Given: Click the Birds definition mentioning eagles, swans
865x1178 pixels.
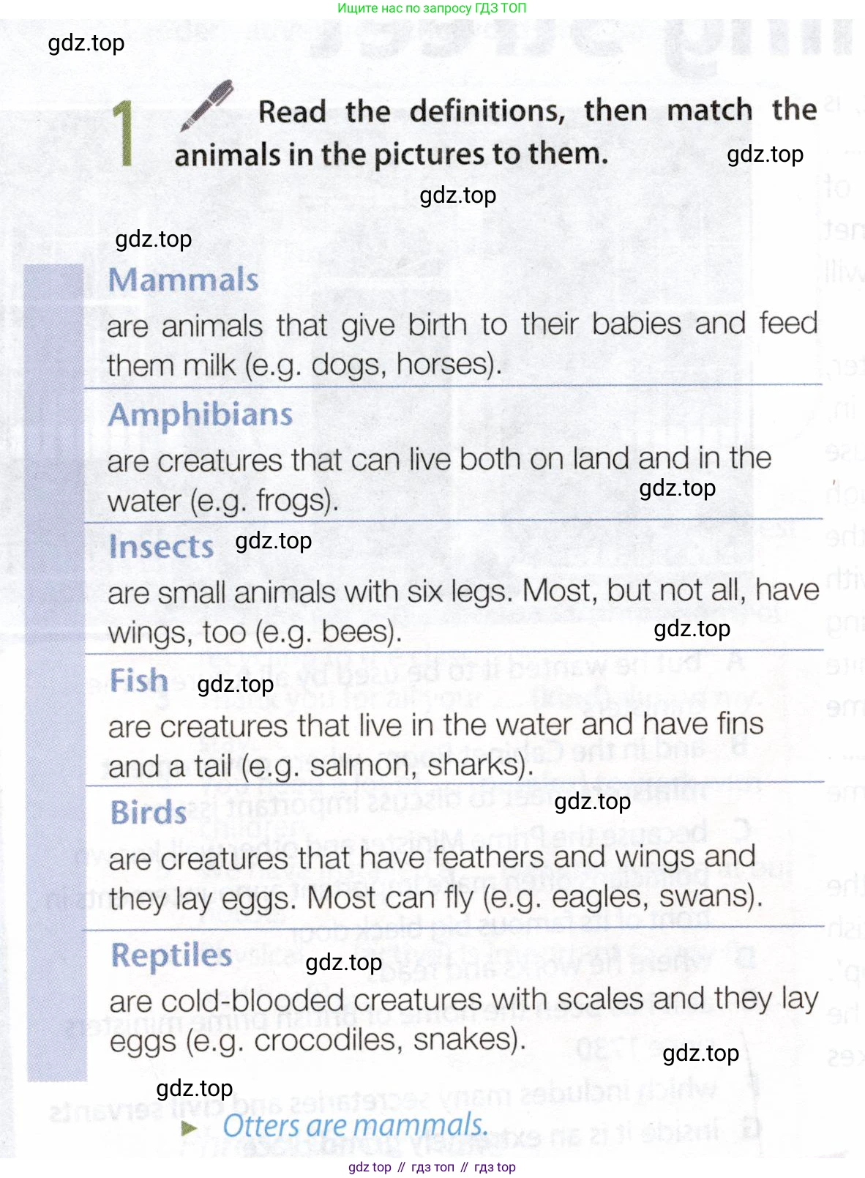Looking at the screenshot, I should point(436,878).
